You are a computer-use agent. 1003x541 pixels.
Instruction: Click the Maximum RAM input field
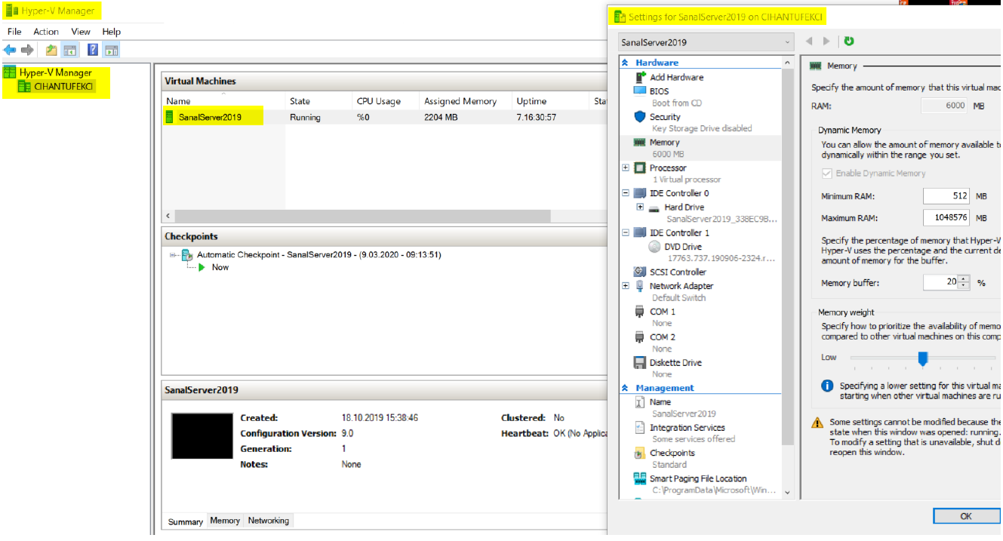[x=946, y=218]
